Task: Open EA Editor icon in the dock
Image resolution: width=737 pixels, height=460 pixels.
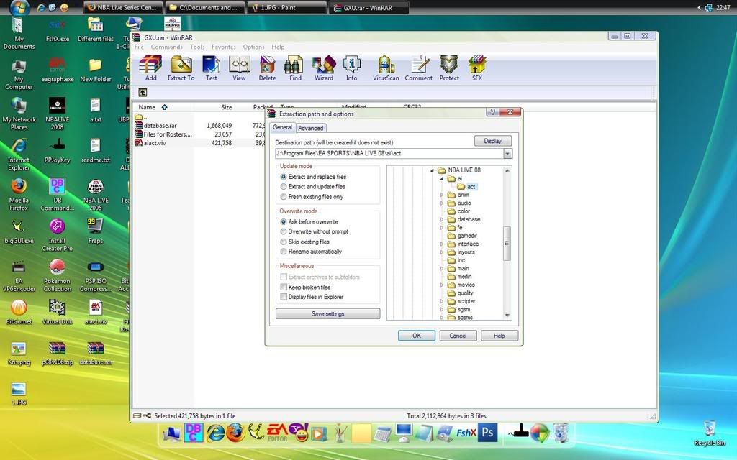Action: (x=277, y=432)
